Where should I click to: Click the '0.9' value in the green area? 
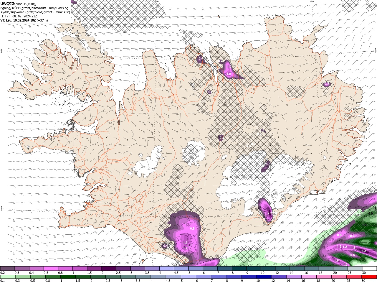click(371, 213)
